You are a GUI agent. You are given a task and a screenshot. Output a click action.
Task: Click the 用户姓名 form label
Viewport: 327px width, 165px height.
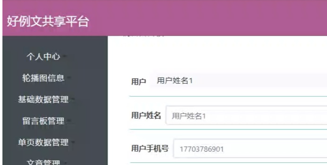click(146, 115)
